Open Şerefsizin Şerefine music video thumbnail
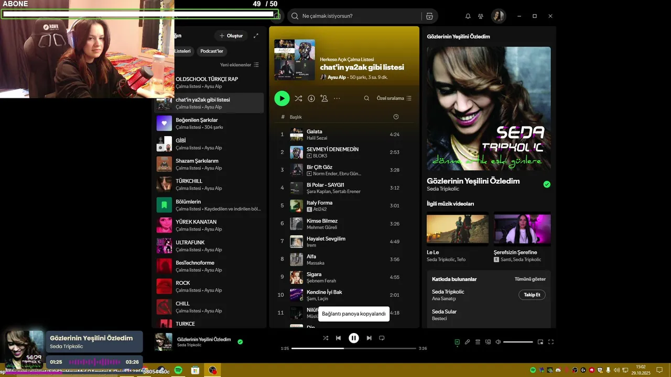671x377 pixels. click(x=522, y=229)
